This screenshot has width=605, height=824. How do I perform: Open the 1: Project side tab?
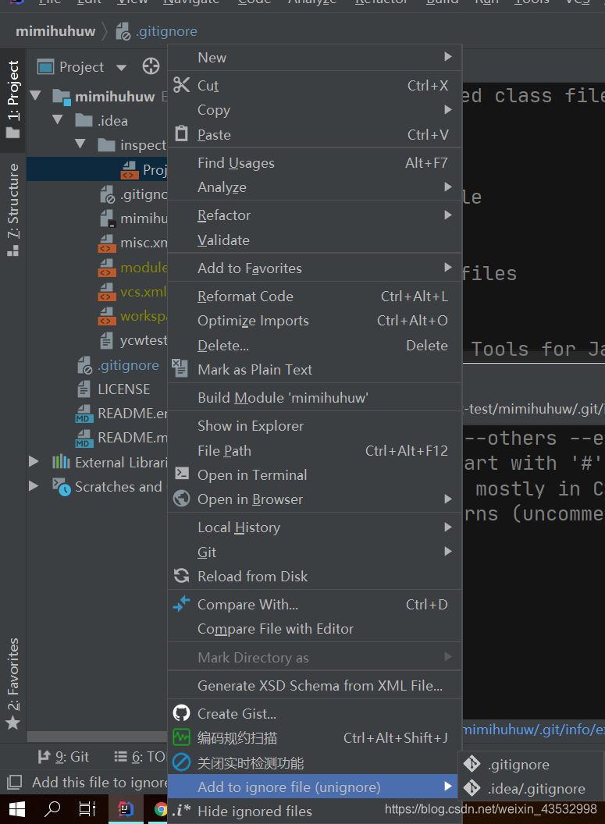coord(13,99)
